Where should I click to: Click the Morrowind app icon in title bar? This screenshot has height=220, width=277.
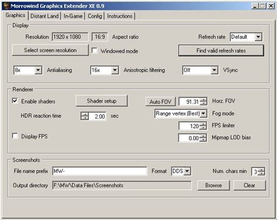pos(6,6)
